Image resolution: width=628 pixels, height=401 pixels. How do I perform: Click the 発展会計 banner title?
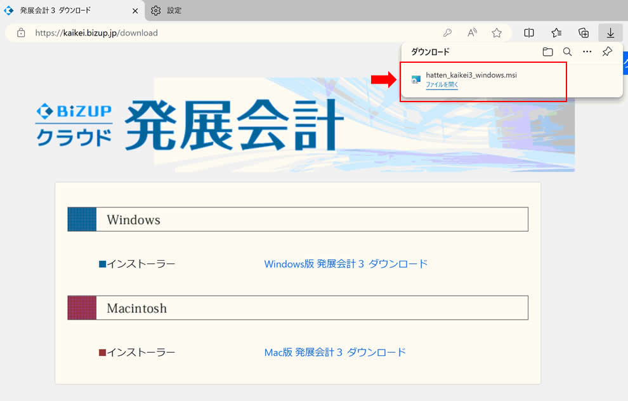point(234,126)
